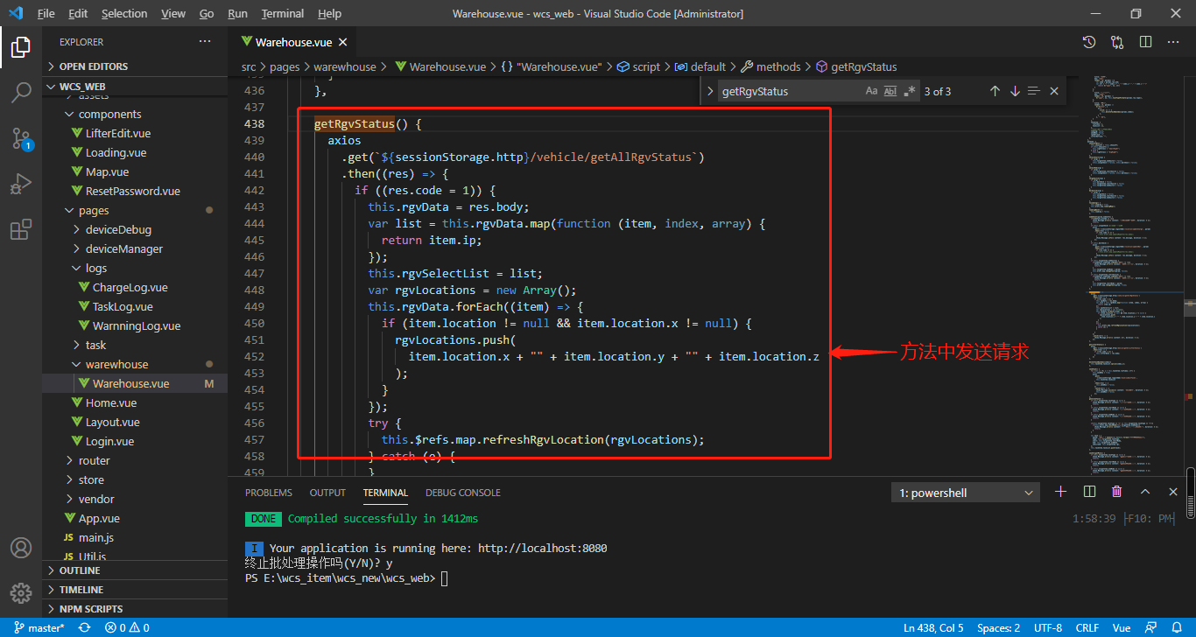Open the Explorer view in activity bar
The width and height of the screenshot is (1196, 637).
click(21, 47)
